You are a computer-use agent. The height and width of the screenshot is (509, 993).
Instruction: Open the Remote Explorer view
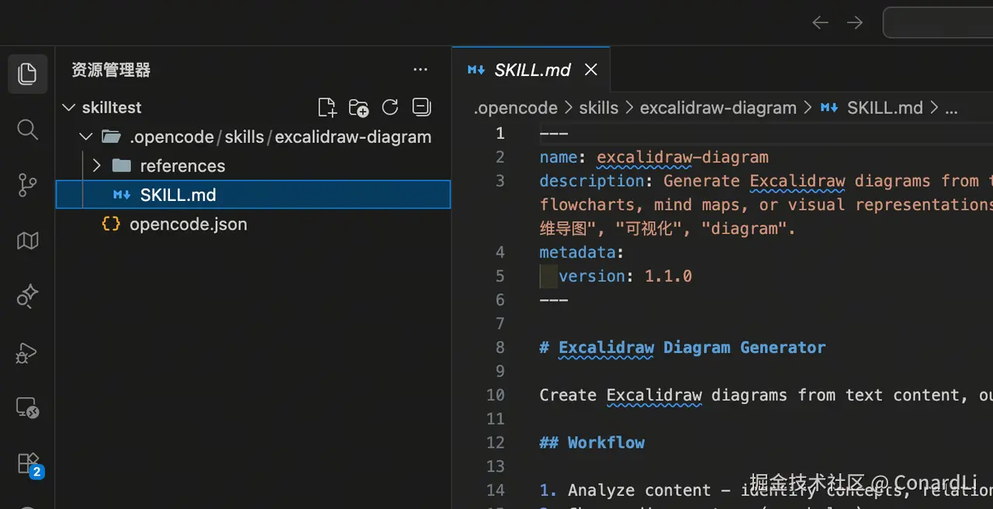click(27, 408)
